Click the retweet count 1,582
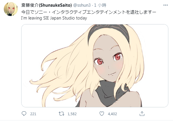Viewport: 173px width, 121px height. coord(72,114)
